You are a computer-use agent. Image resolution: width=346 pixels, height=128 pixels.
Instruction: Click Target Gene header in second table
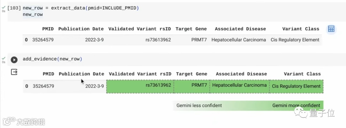click(x=192, y=74)
